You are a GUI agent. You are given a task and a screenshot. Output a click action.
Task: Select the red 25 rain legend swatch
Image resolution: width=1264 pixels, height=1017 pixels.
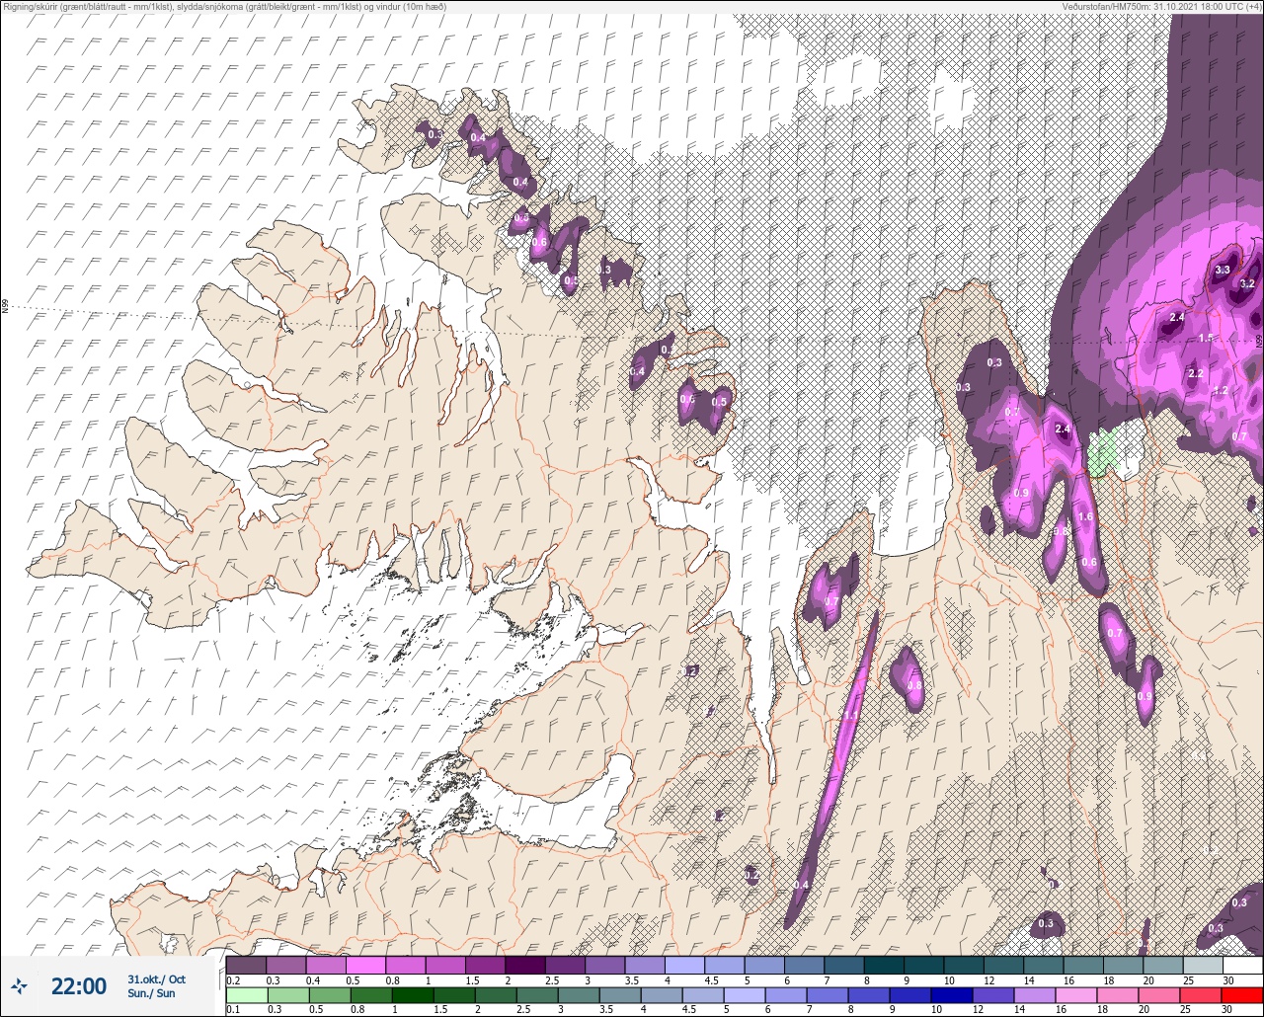click(1203, 994)
